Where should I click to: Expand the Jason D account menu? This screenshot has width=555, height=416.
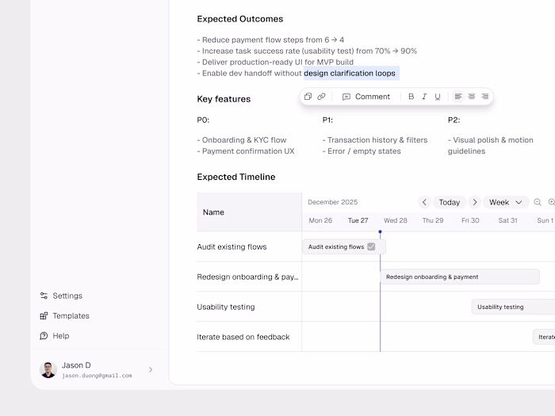[151, 369]
